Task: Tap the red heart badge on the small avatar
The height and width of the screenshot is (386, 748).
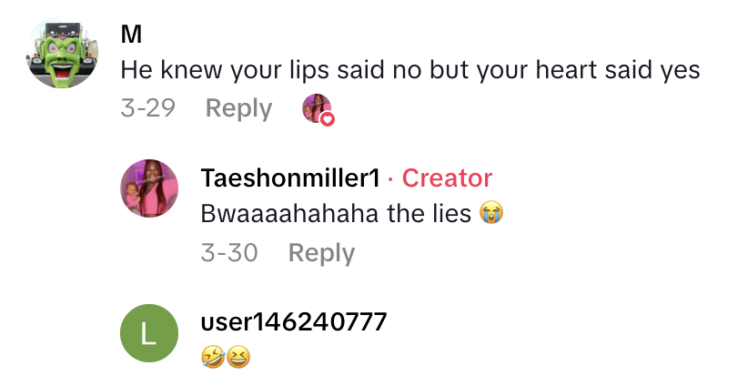Action: coord(328,118)
